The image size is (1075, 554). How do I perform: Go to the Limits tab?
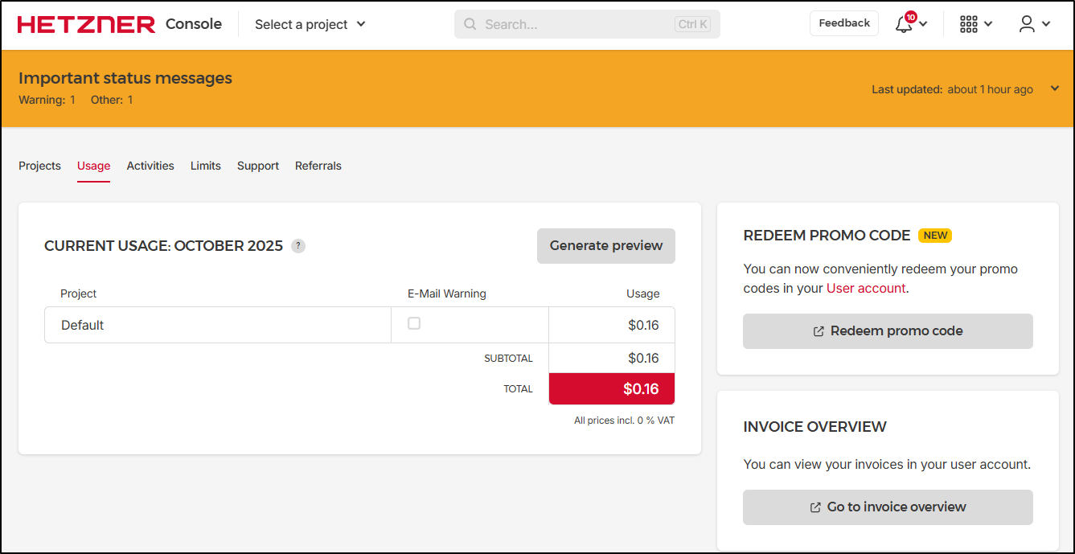(205, 166)
